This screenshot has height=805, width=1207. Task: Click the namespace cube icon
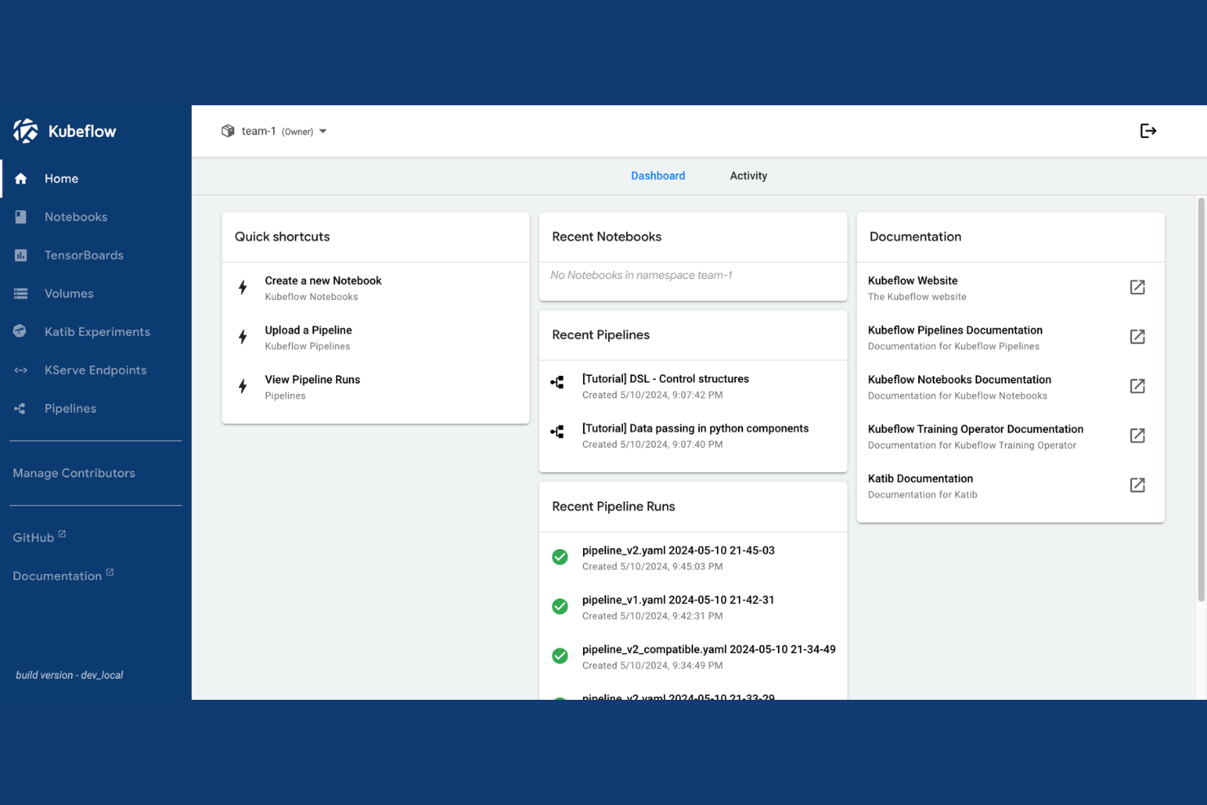(228, 130)
